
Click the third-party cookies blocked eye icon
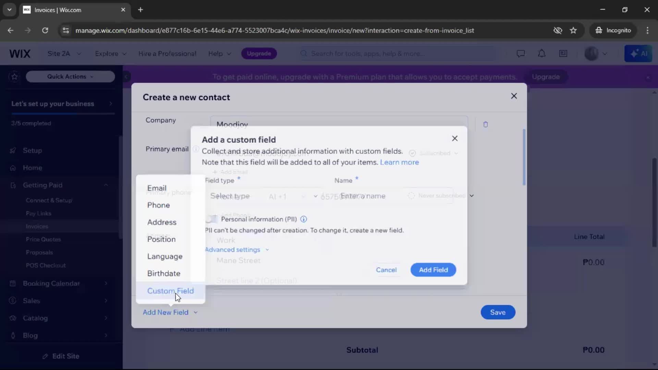coord(558,30)
